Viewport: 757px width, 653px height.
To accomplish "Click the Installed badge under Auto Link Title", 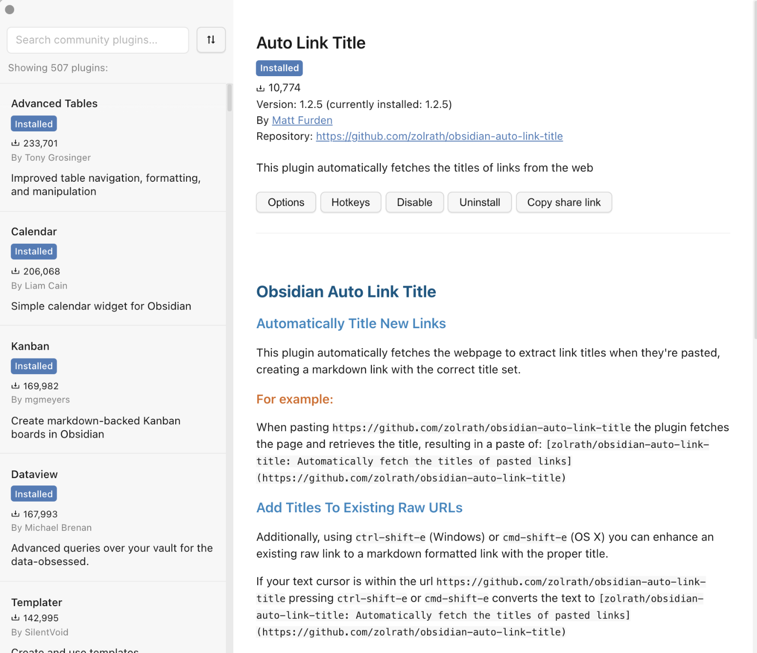I will tap(279, 68).
